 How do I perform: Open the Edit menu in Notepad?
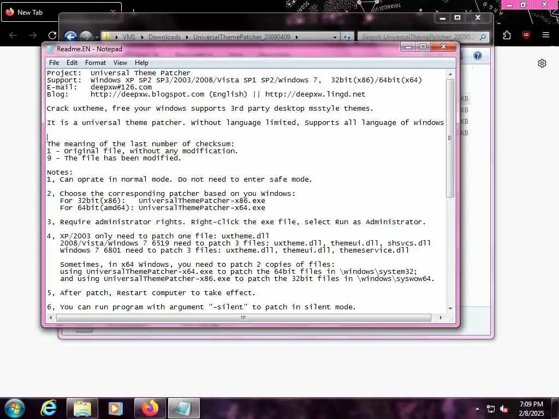click(72, 63)
